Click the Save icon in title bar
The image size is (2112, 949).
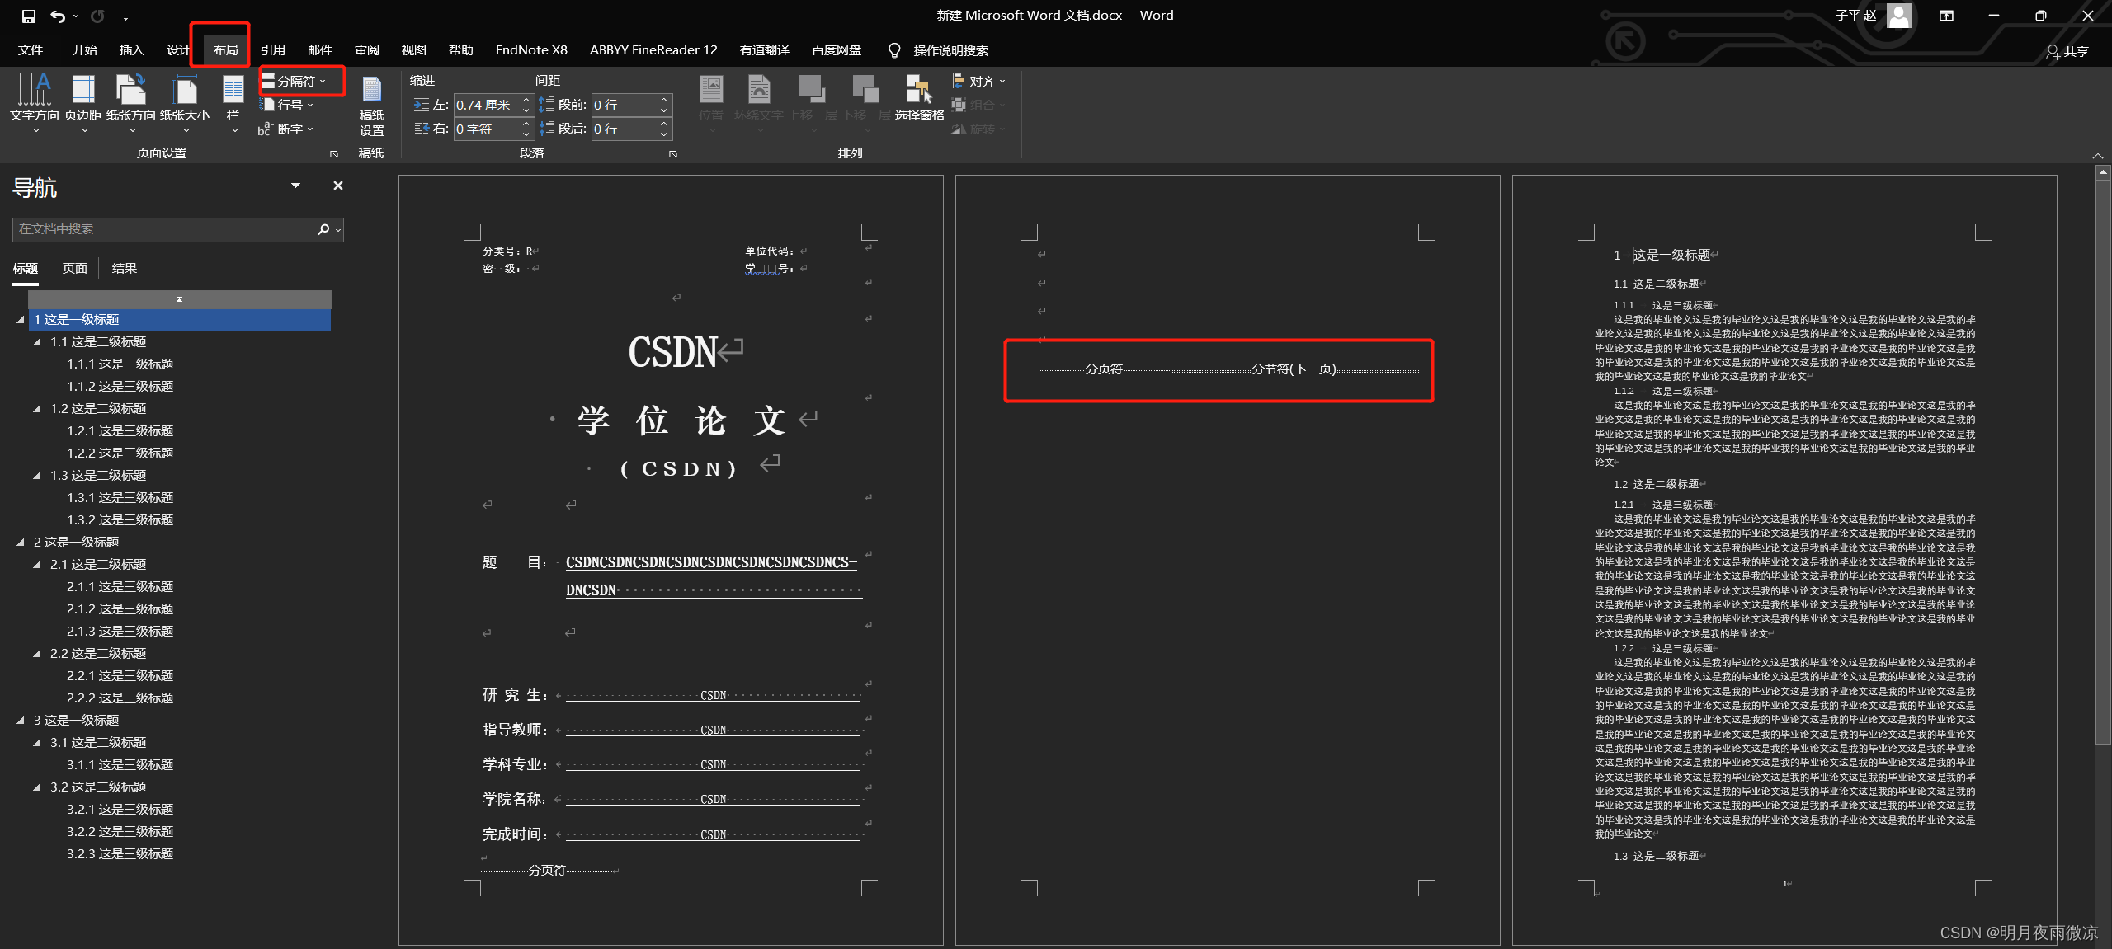pos(28,16)
